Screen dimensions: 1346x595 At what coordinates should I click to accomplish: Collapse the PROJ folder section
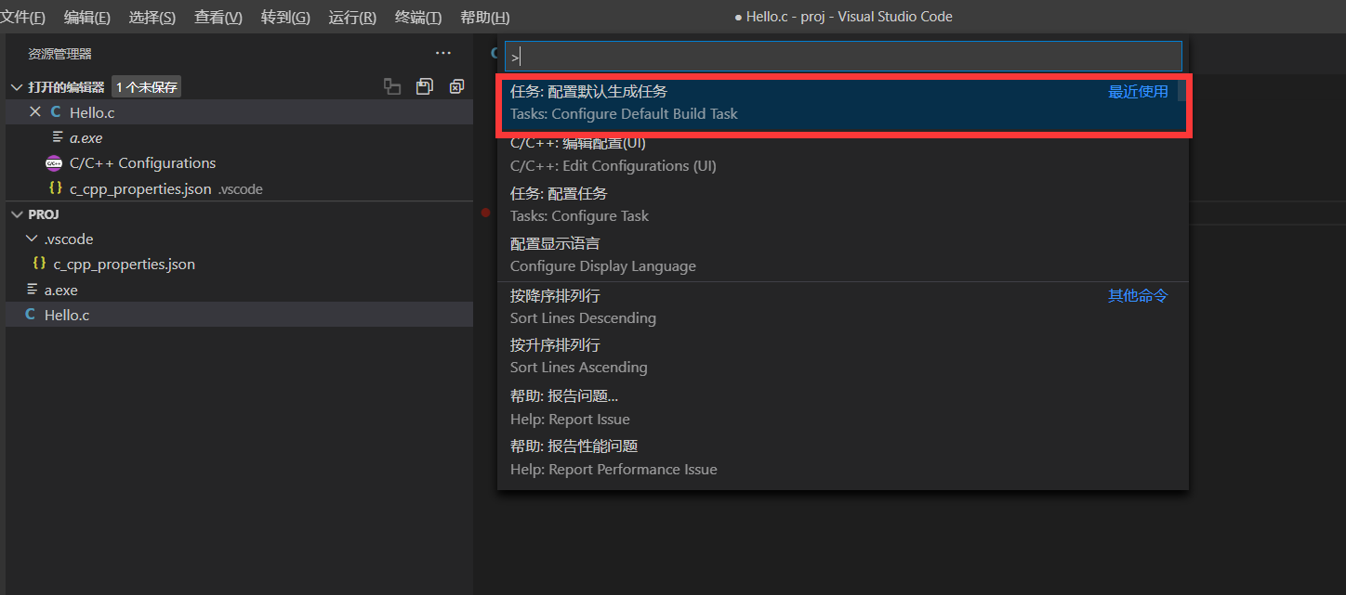click(x=16, y=214)
